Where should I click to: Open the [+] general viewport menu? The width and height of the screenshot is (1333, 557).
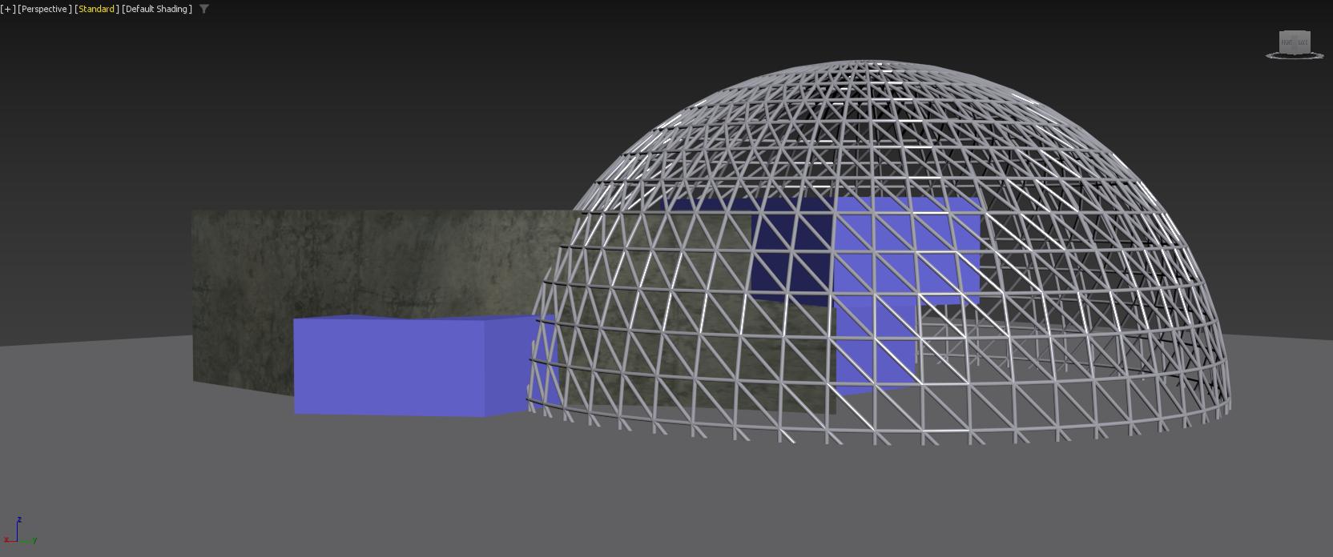(8, 9)
